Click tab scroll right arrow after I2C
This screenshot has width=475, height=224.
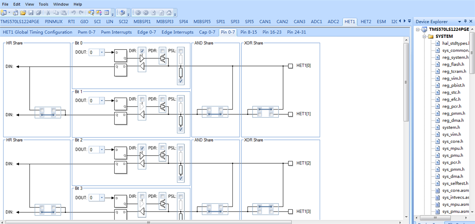tap(404, 21)
